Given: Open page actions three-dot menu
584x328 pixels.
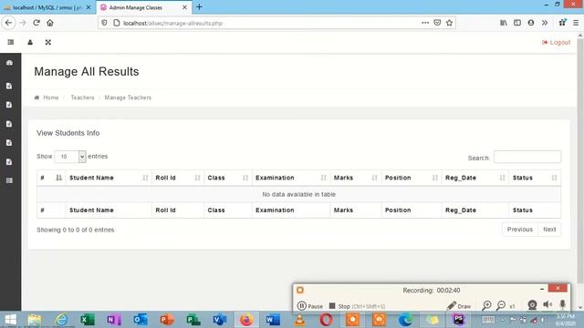Looking at the screenshot, I should tap(425, 23).
